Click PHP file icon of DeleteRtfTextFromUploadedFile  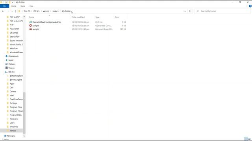point(31,22)
